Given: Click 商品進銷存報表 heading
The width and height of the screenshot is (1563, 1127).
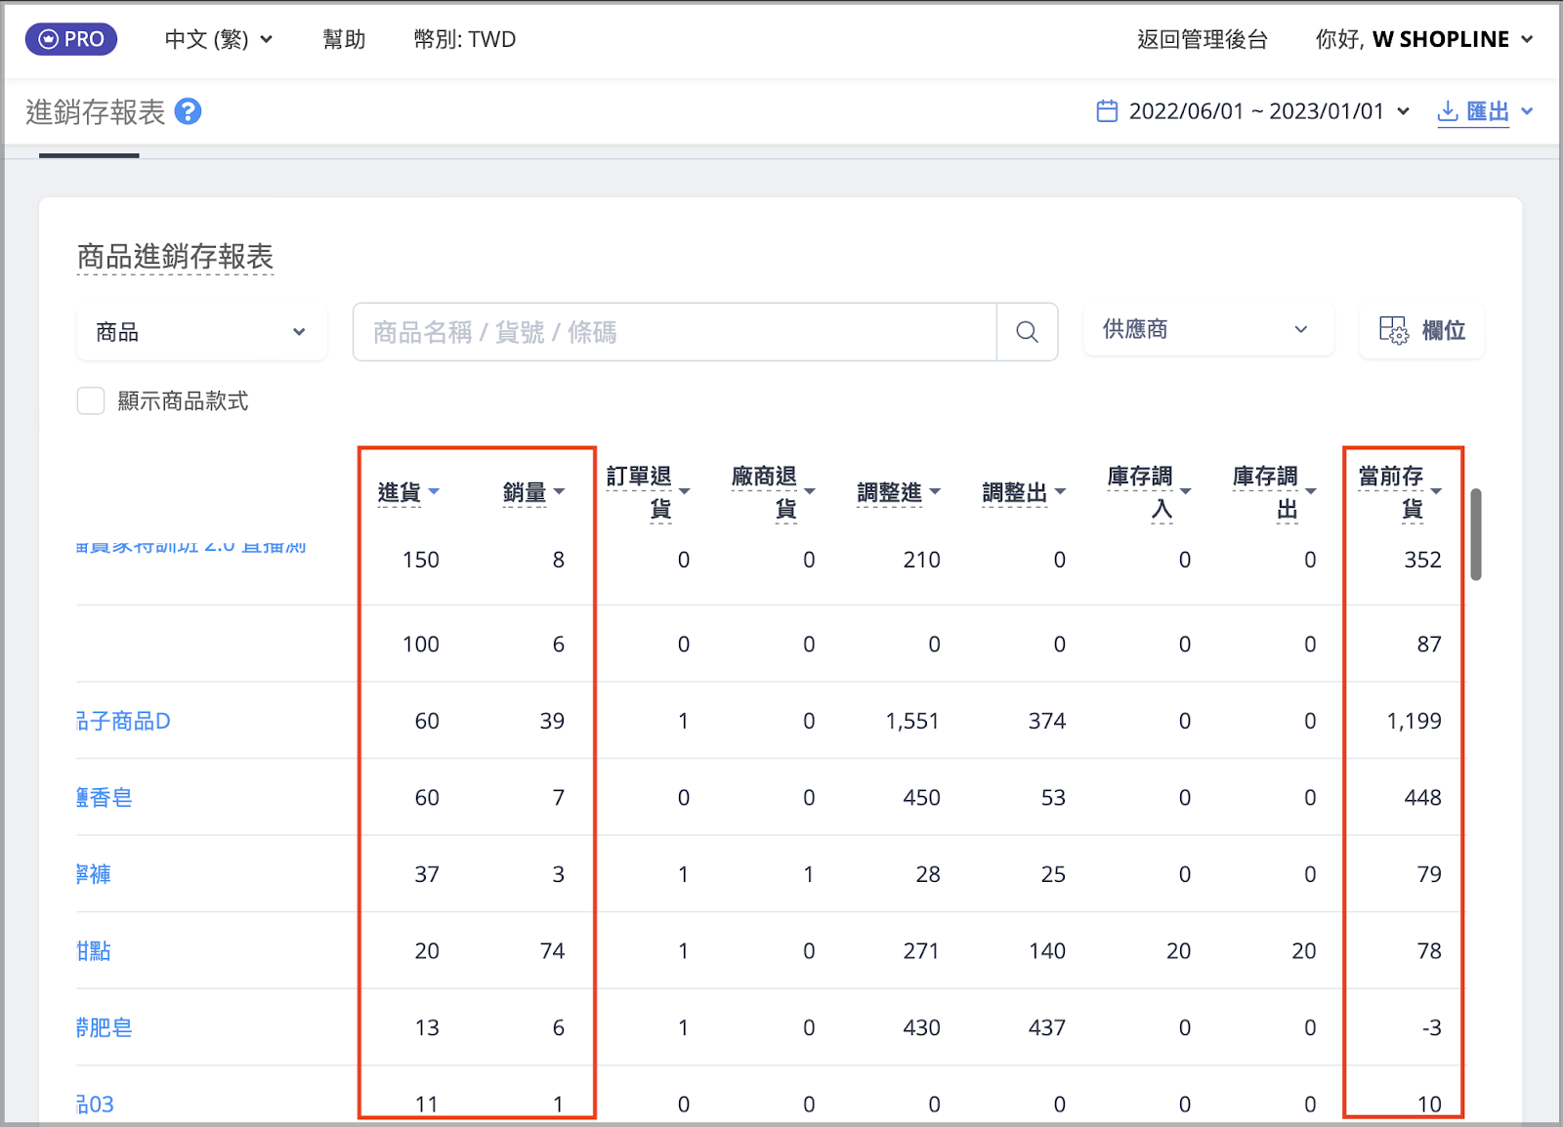Looking at the screenshot, I should pos(175,257).
